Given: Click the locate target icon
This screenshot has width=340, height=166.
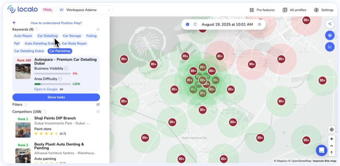Looking at the screenshot, I should 332,130.
